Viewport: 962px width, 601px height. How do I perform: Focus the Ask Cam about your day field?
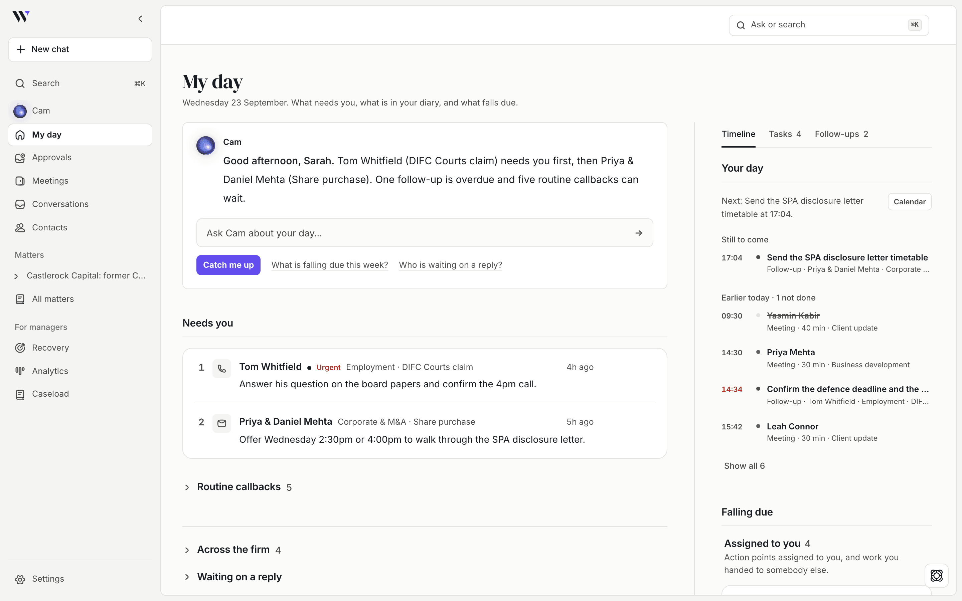[425, 233]
